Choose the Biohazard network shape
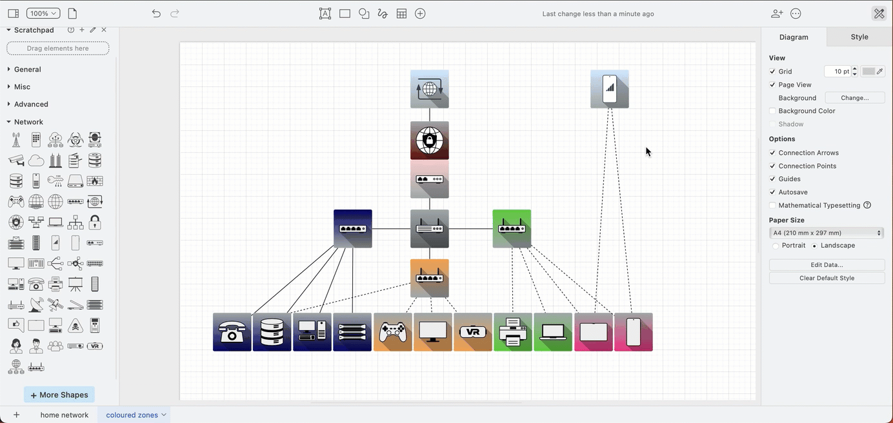This screenshot has width=893, height=423. [75, 139]
